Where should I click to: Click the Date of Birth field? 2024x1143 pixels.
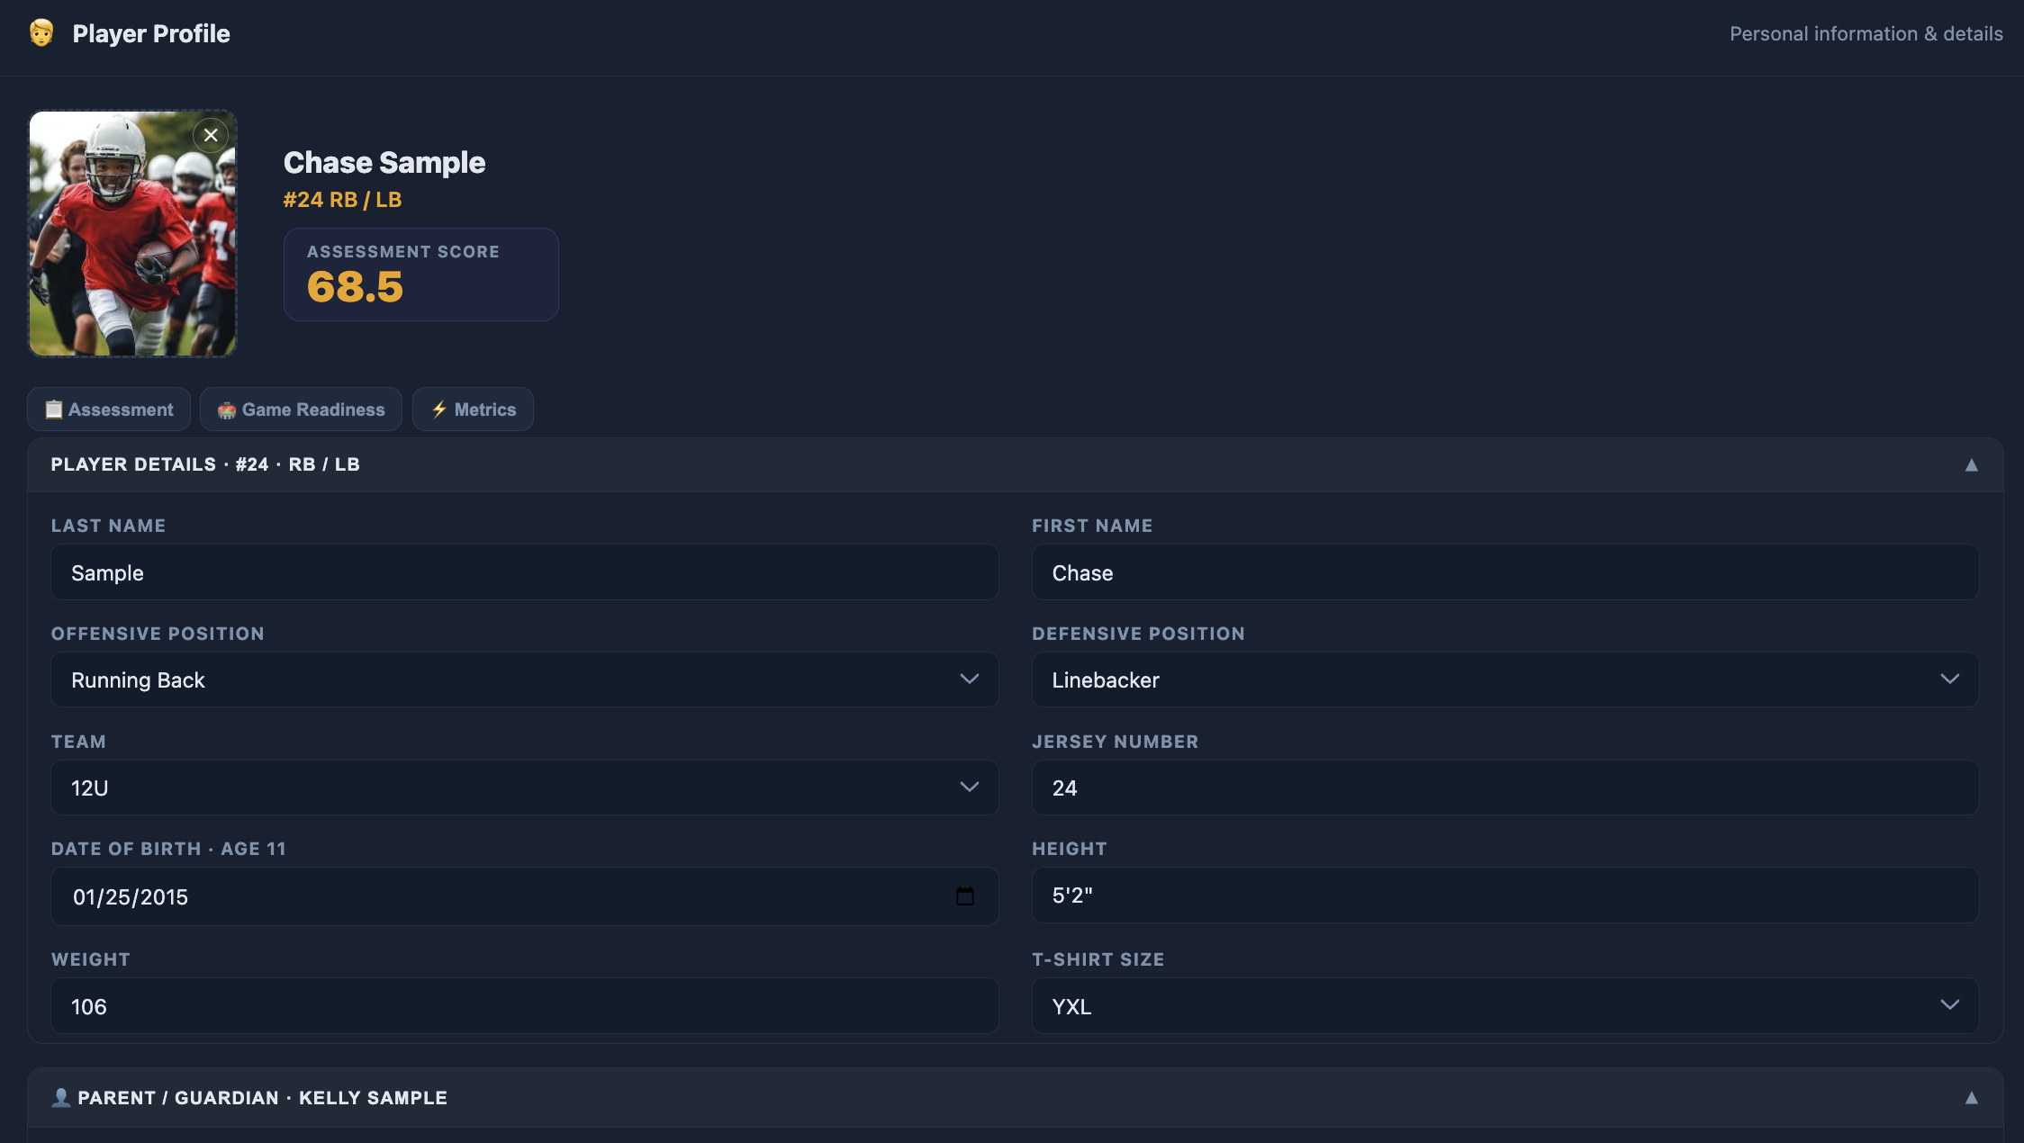click(525, 896)
